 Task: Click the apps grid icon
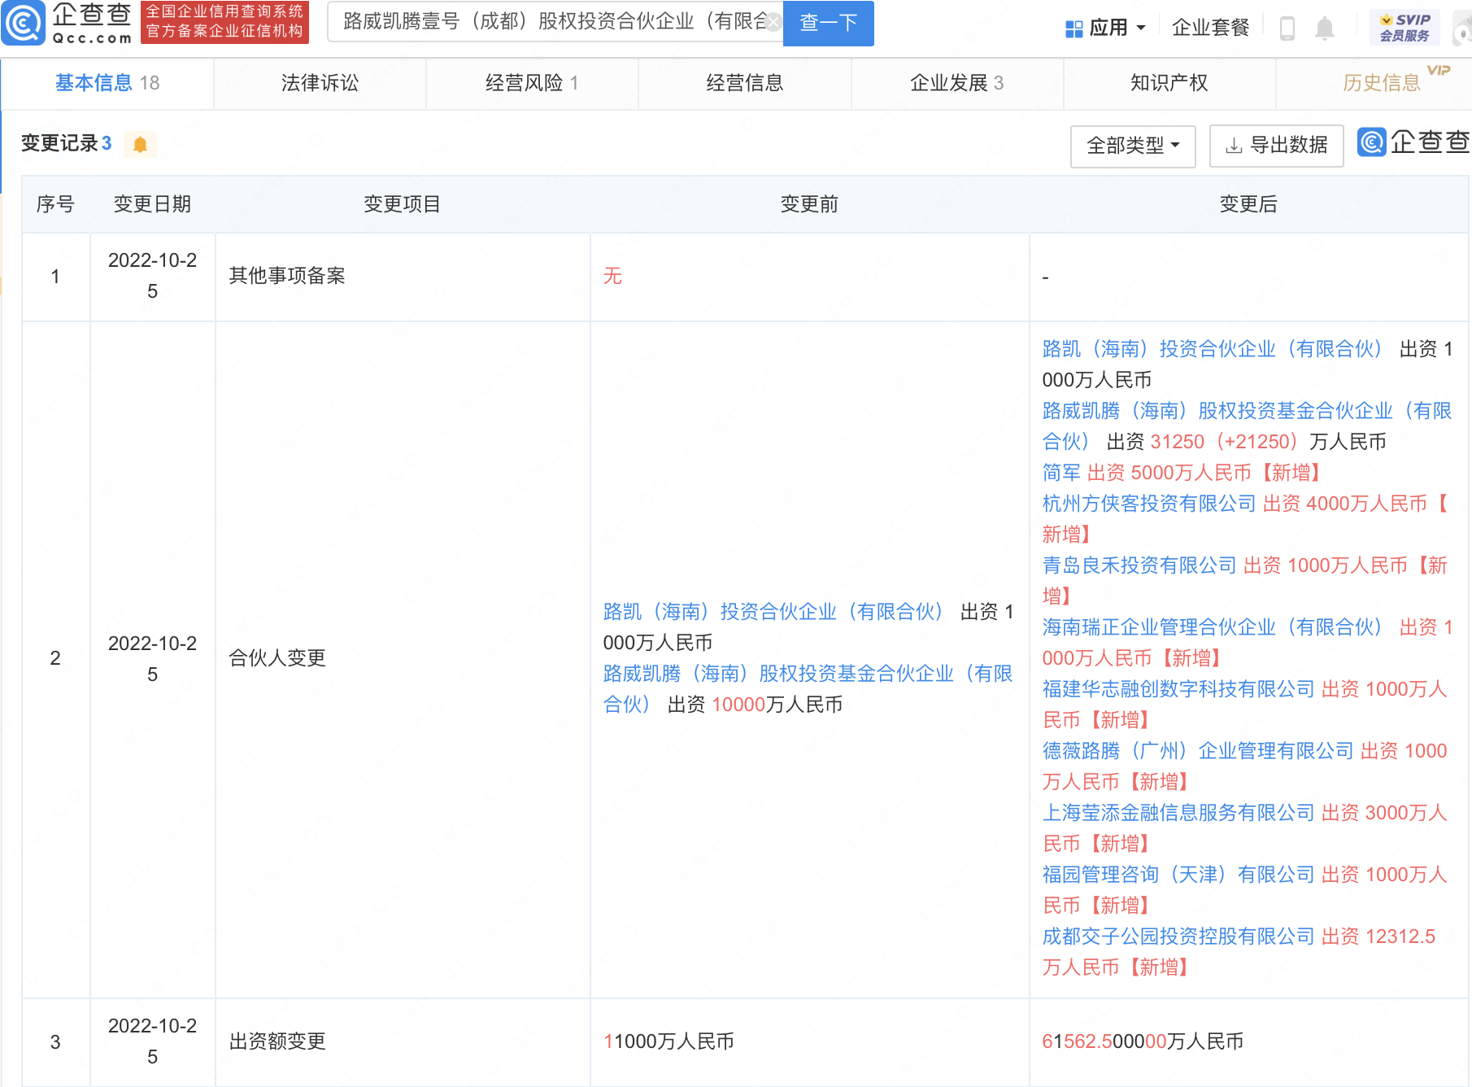pos(1074,29)
